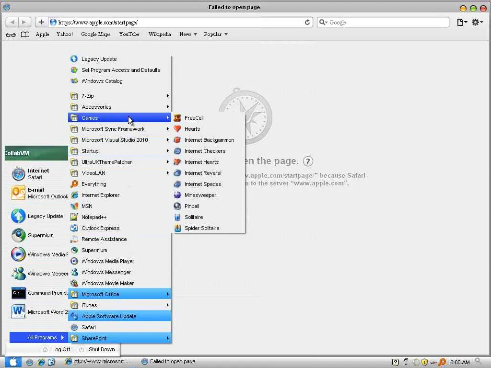Open the Reading List glasses icon
Viewport: 491px width, 368px height.
pos(11,34)
